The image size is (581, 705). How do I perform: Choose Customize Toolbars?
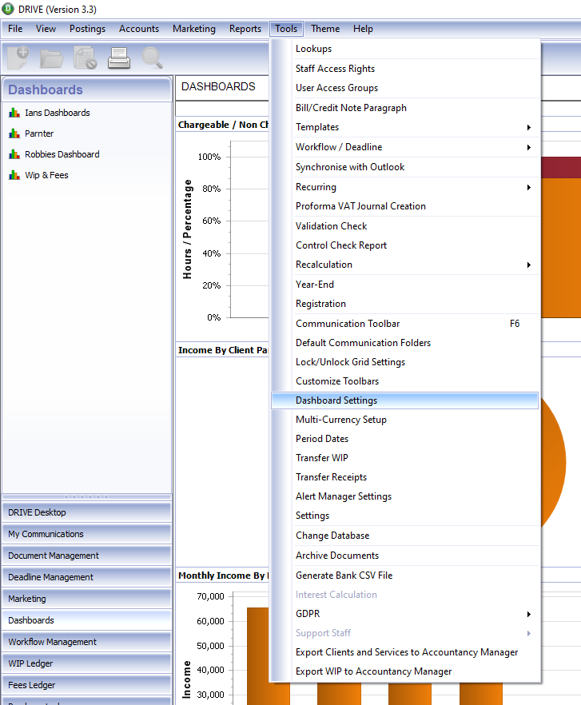pyautogui.click(x=404, y=381)
